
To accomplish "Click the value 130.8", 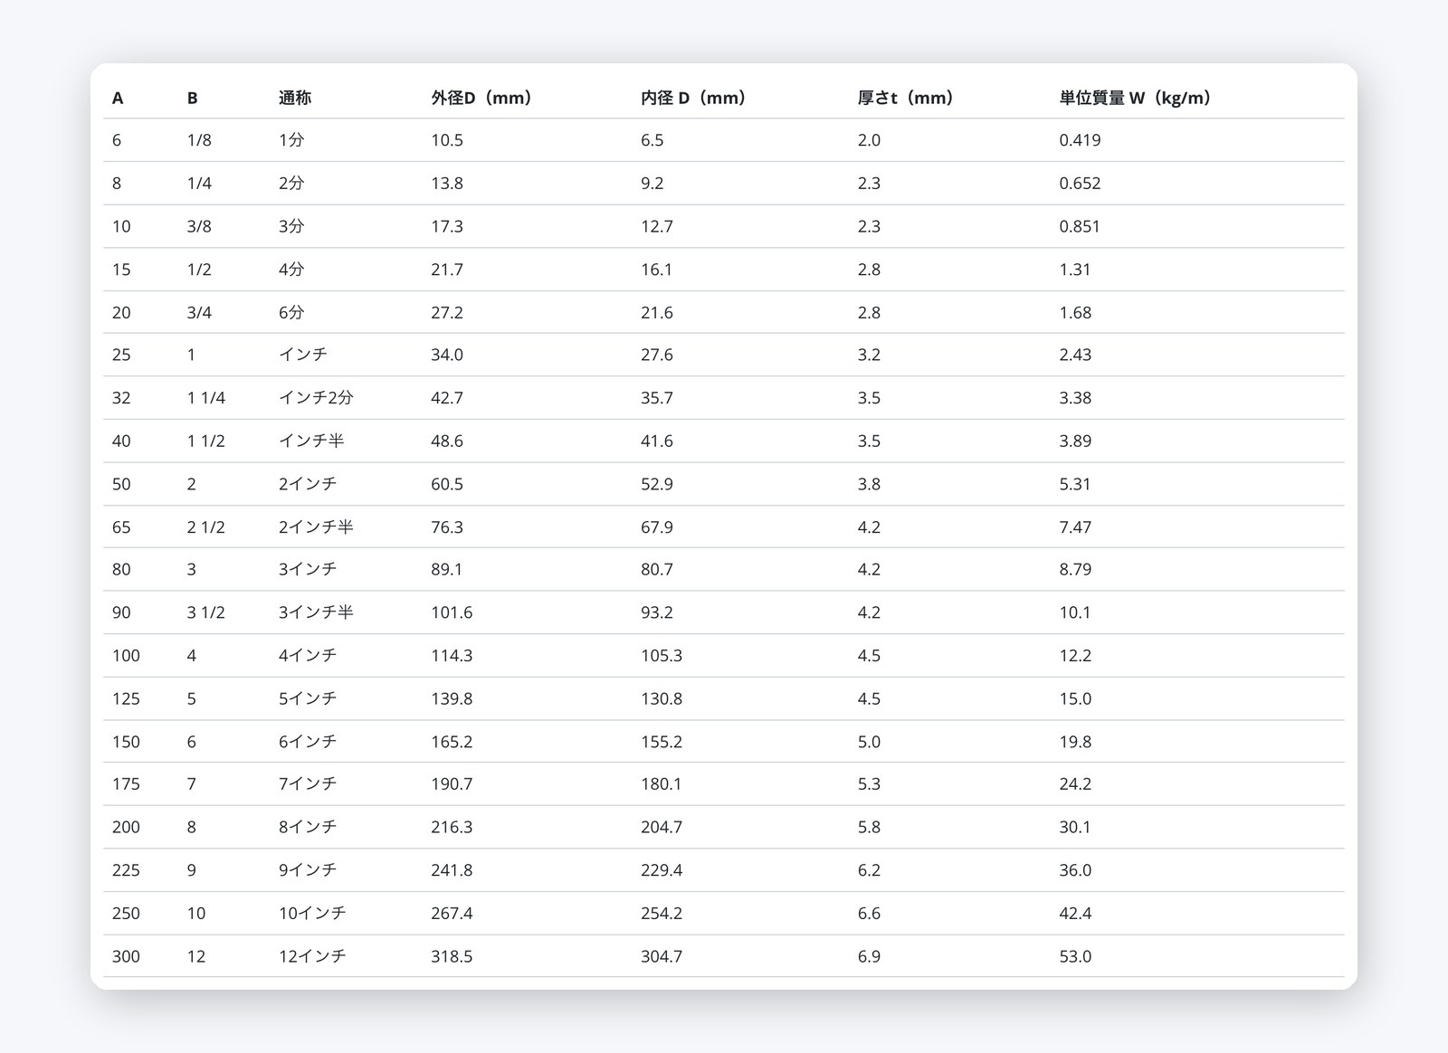I will pyautogui.click(x=662, y=699).
